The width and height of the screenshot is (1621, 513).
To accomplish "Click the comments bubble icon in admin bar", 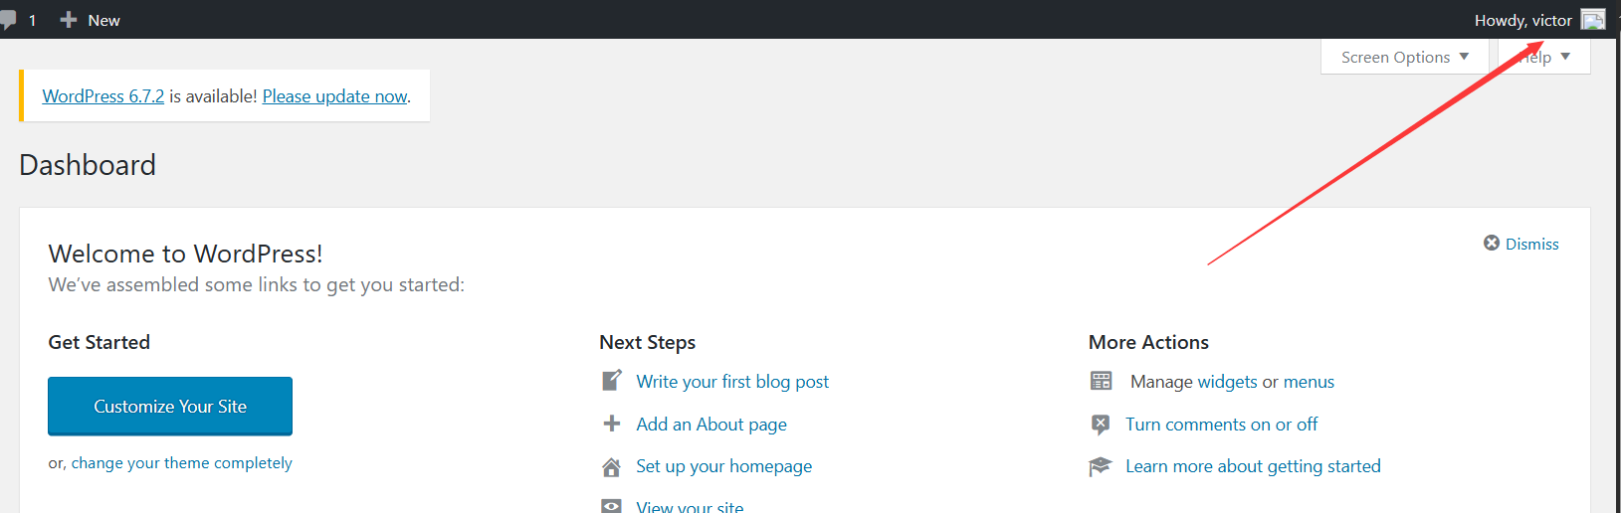I will (8, 21).
